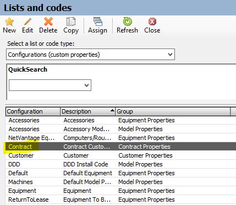The width and height of the screenshot is (236, 205).
Task: Click the Group column header
Action: click(x=173, y=111)
